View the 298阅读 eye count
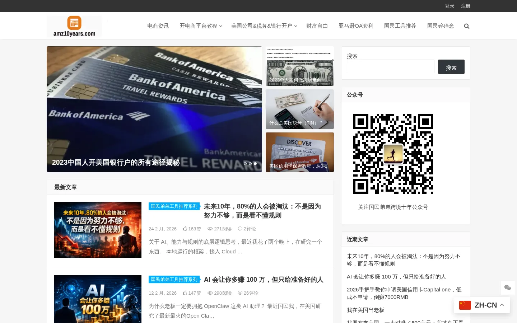This screenshot has height=323, width=517. point(219,293)
